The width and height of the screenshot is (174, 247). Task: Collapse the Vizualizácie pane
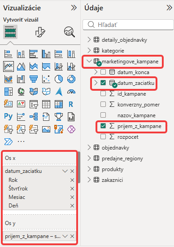coord(74,8)
